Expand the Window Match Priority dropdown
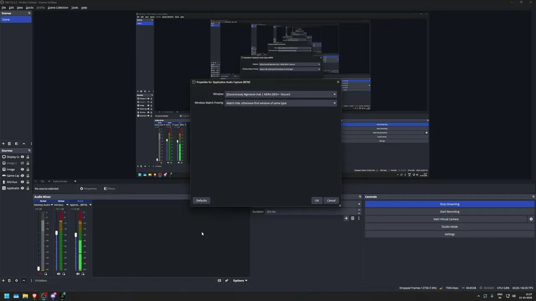This screenshot has height=301, width=536. [x=281, y=103]
